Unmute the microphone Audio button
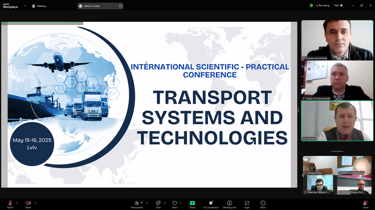 10,204
